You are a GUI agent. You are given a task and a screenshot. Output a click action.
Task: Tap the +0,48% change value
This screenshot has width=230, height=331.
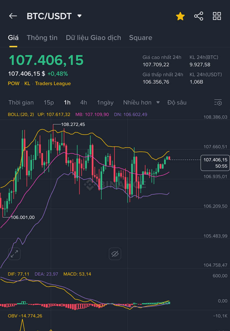(x=57, y=74)
